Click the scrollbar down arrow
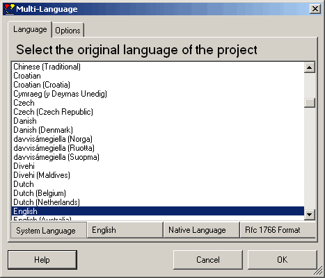325x278 pixels. pyautogui.click(x=309, y=214)
